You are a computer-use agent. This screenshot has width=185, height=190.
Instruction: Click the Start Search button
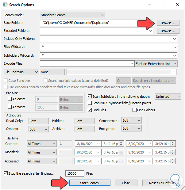point(90,183)
